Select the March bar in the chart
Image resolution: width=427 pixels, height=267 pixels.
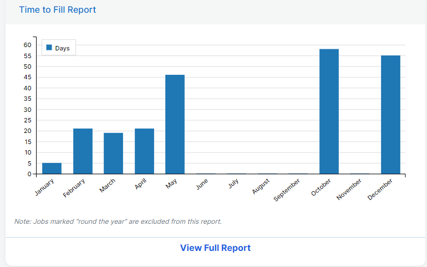pos(113,153)
